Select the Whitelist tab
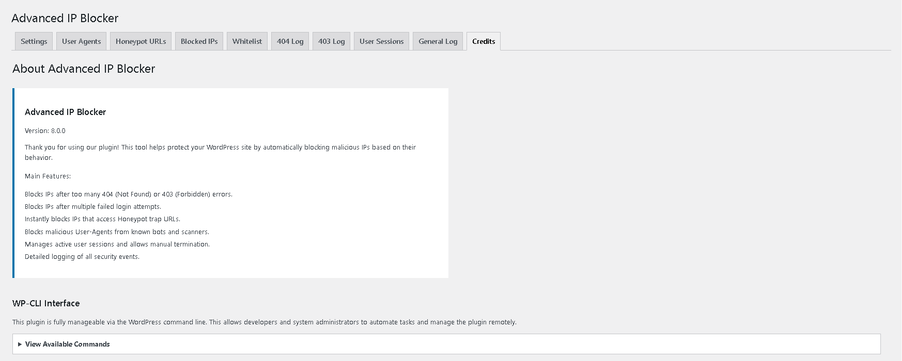 click(247, 41)
